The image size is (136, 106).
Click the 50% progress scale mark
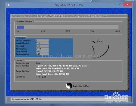tap(68, 31)
